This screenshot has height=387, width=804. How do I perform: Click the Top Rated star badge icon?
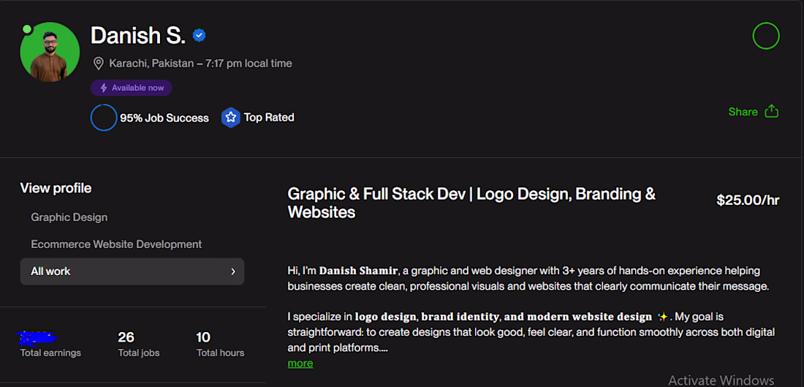231,117
